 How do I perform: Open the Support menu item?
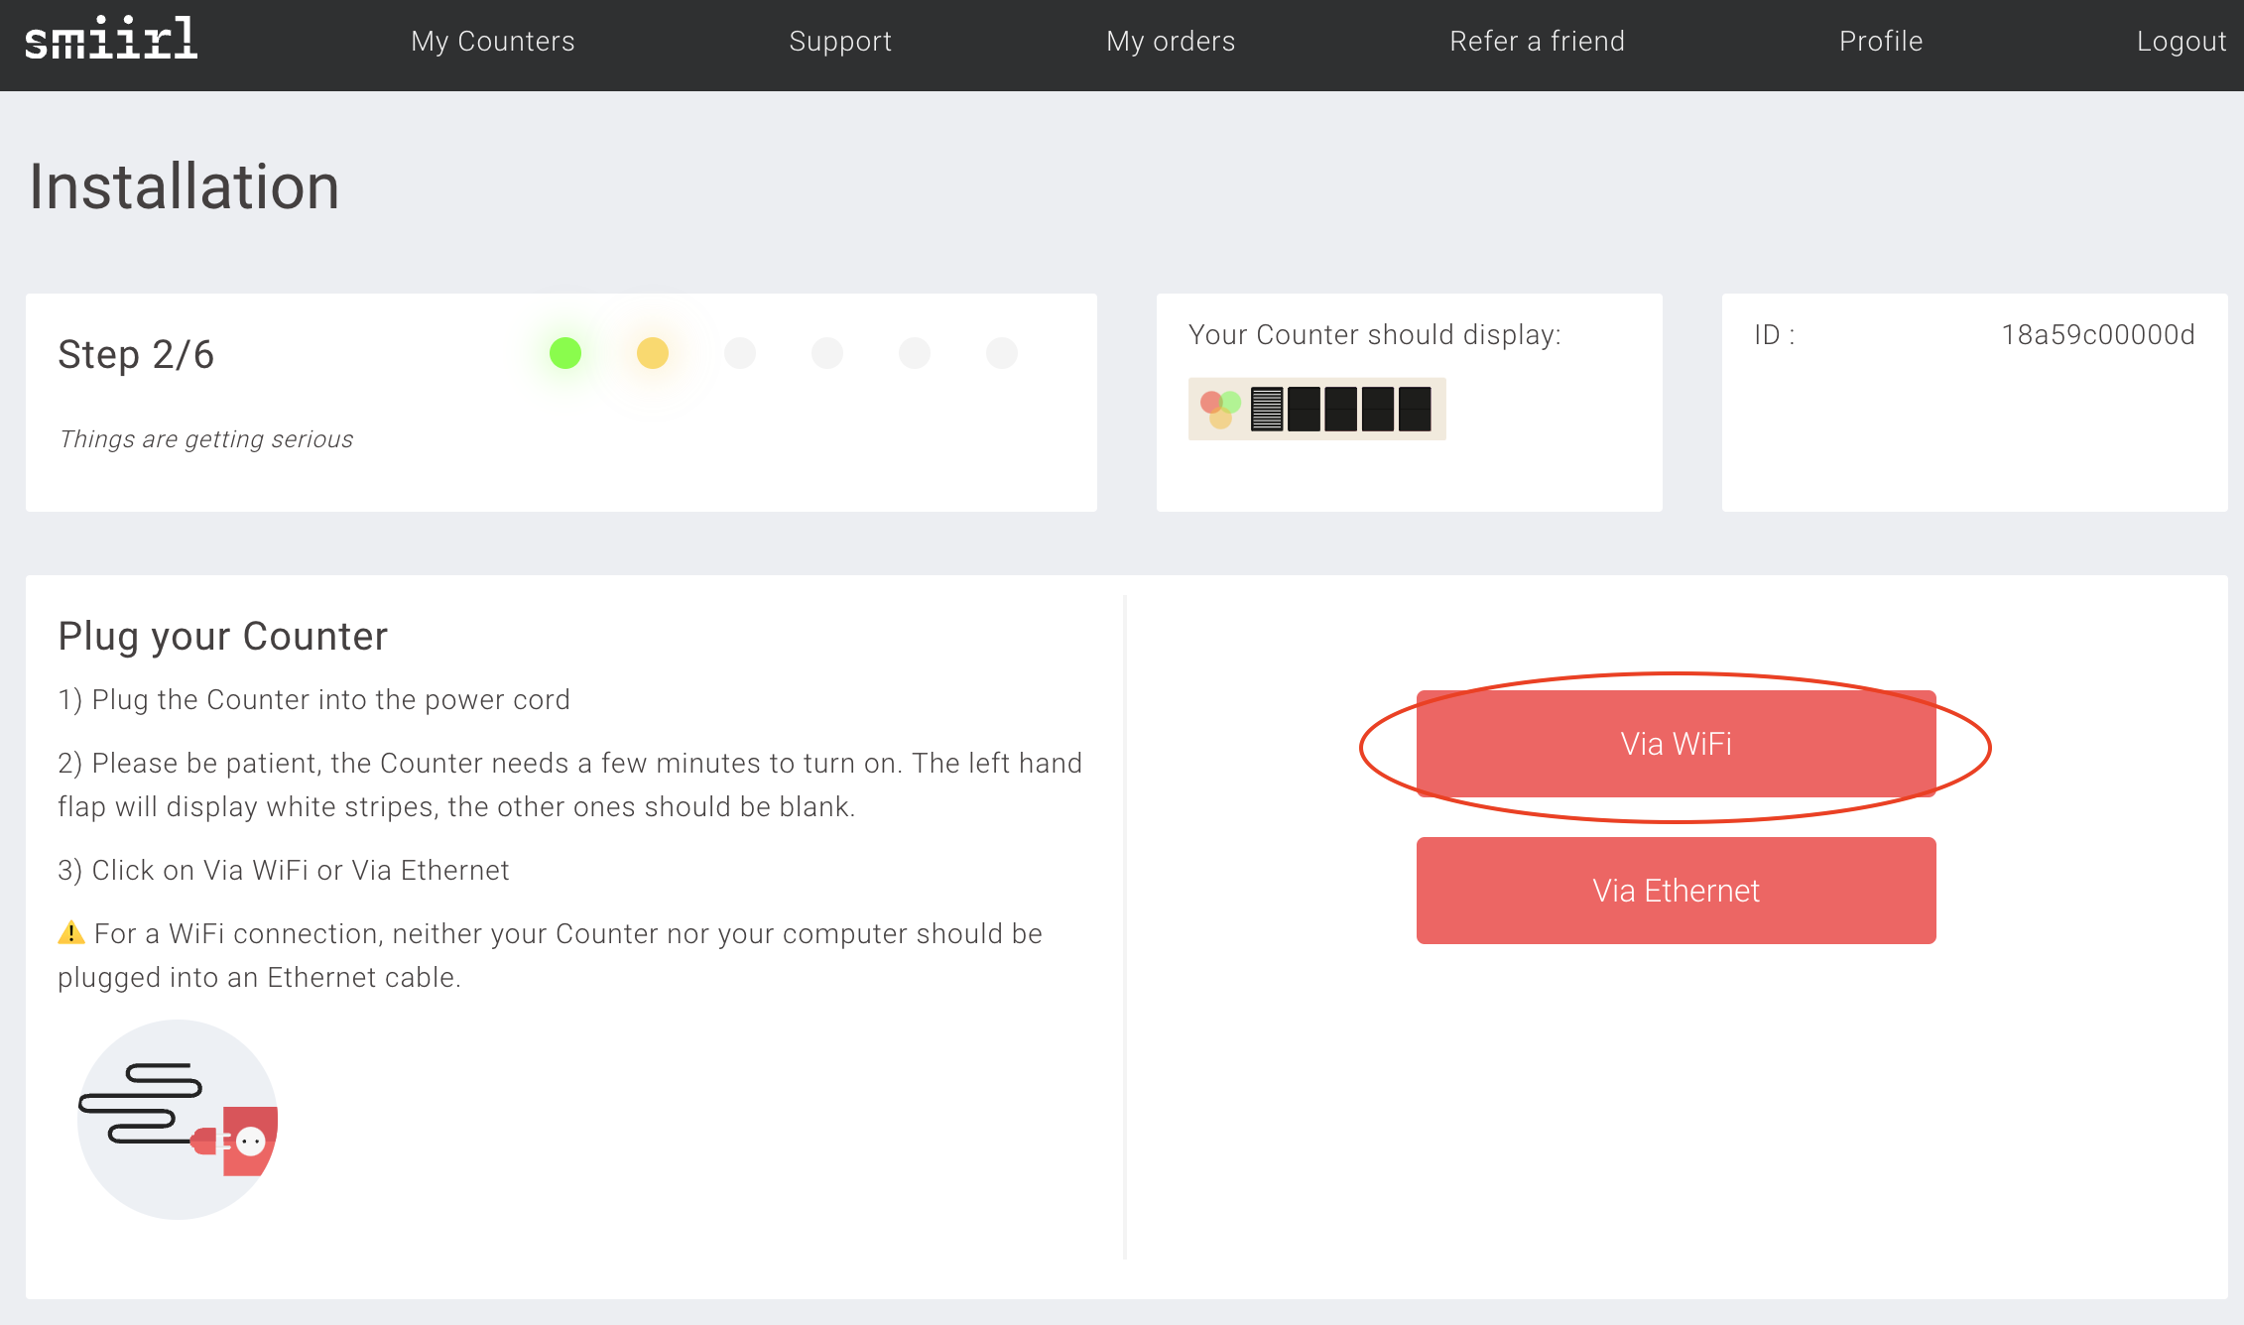[x=840, y=42]
